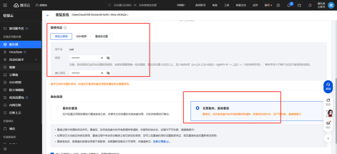Click the 云硬盘 disk icon
The height and width of the screenshot is (154, 337).
[x=5, y=75]
